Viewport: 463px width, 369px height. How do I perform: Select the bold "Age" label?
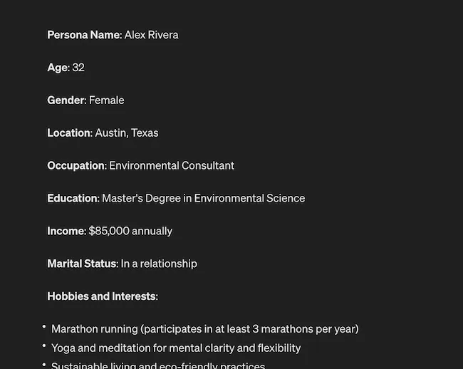click(x=58, y=68)
